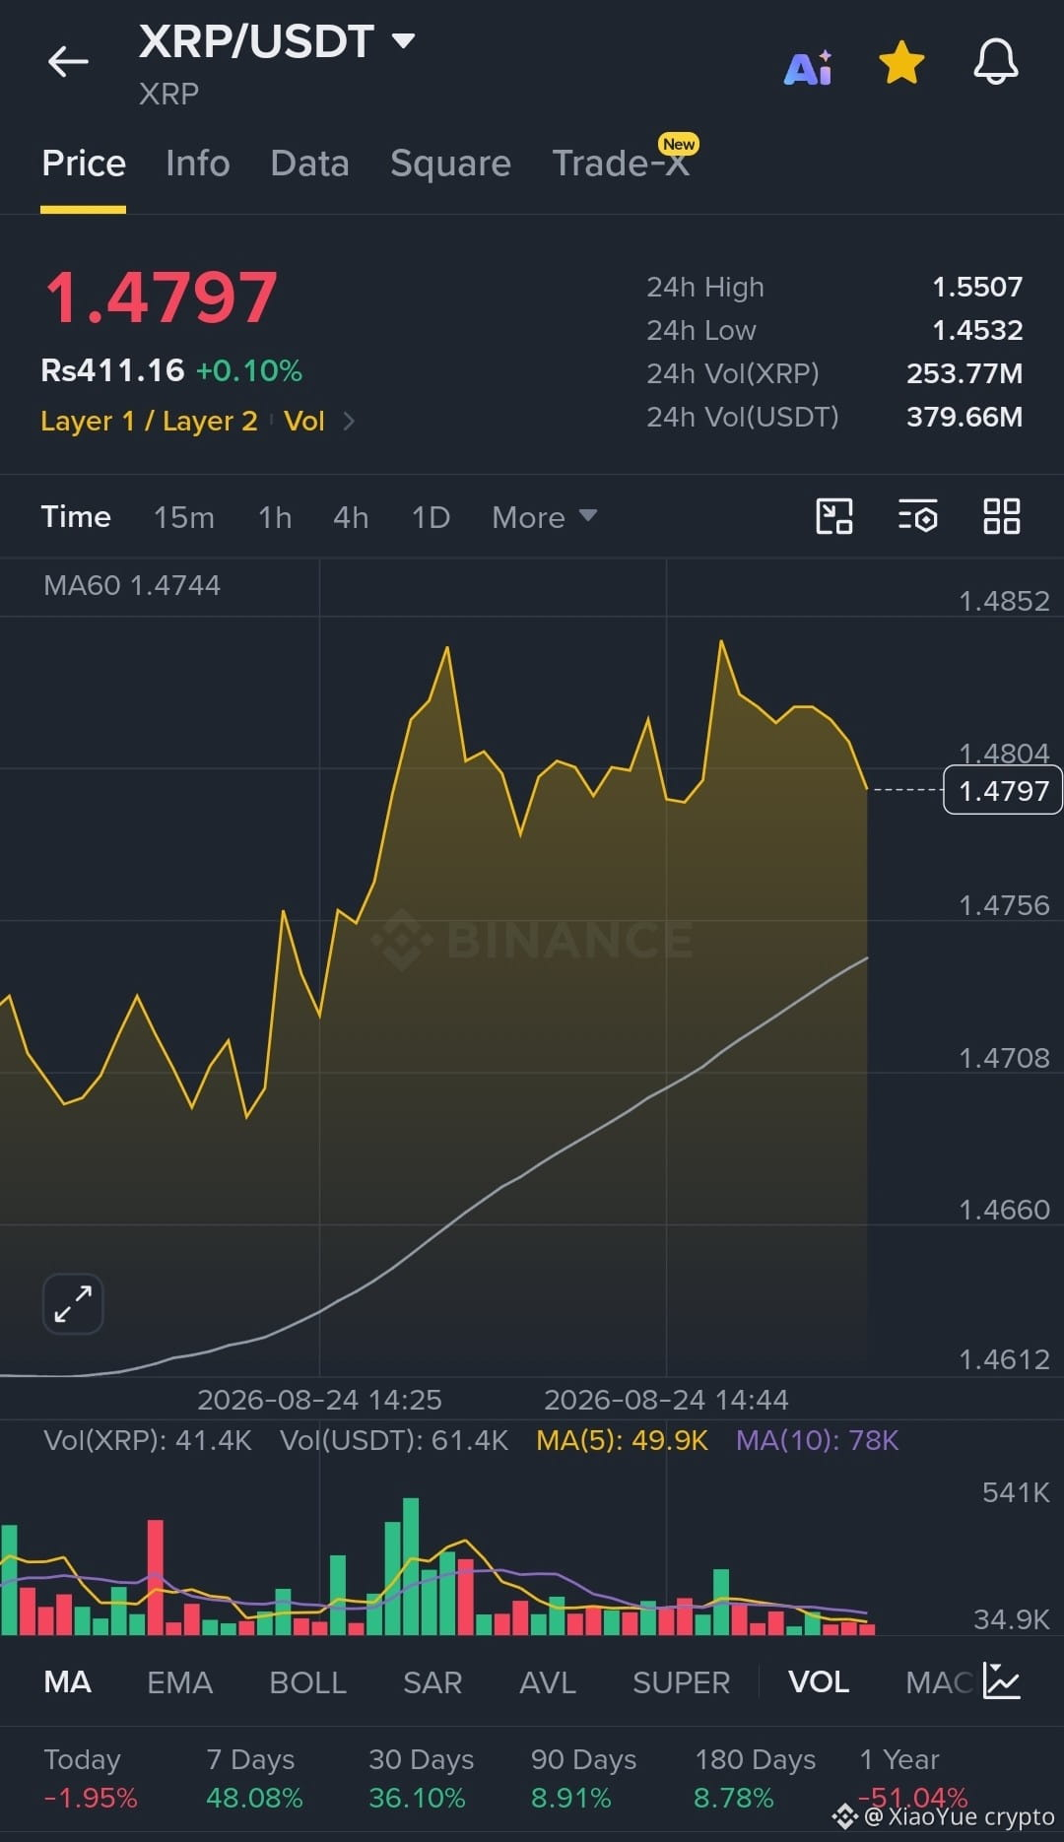Expand the More intervals dropdown

[x=544, y=517]
